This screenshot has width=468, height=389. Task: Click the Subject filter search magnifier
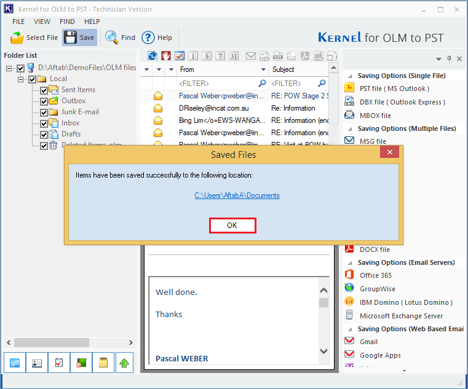[322, 83]
